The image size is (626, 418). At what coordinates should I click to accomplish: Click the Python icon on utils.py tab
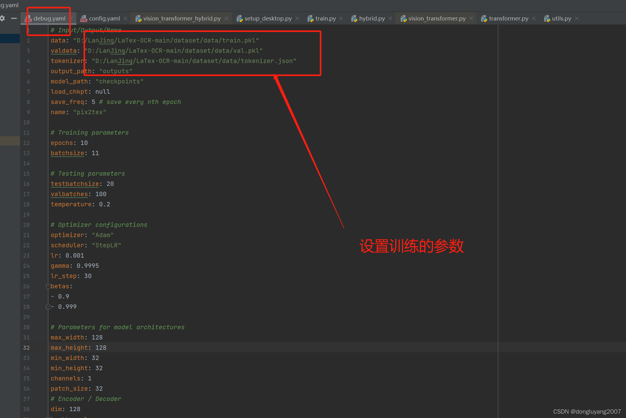pos(547,19)
